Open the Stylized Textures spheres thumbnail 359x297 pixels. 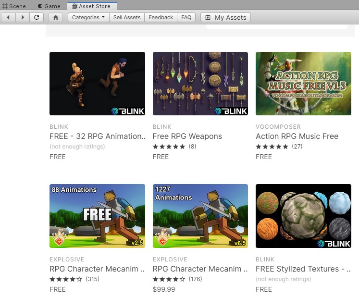303,216
